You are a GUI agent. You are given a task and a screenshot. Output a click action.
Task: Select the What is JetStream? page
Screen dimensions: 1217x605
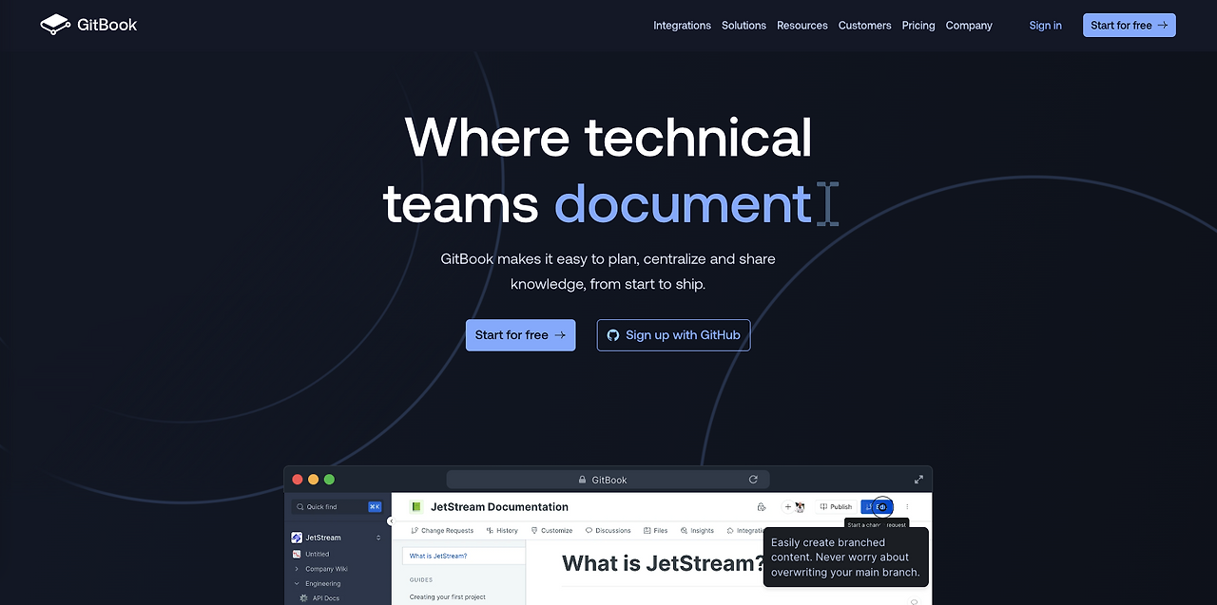click(x=464, y=556)
